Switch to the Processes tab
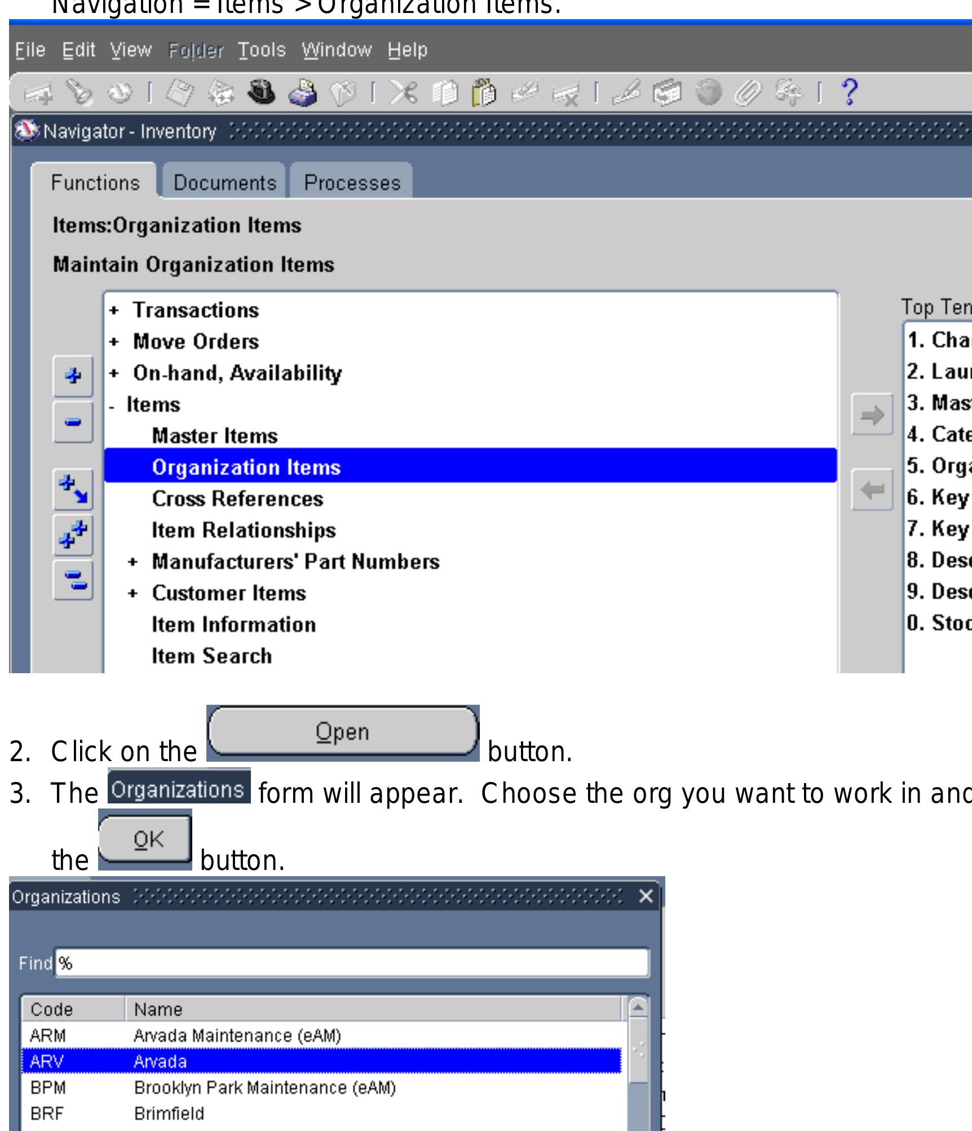This screenshot has height=1131, width=972. (352, 183)
